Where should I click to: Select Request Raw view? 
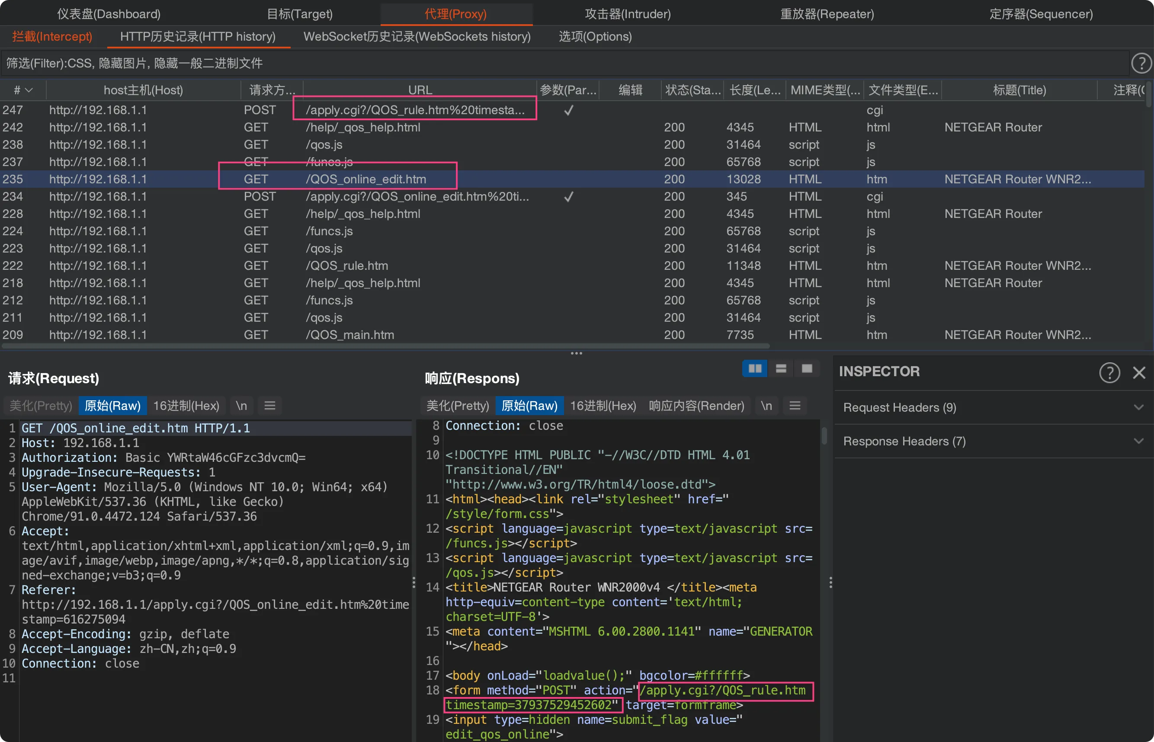tap(113, 406)
